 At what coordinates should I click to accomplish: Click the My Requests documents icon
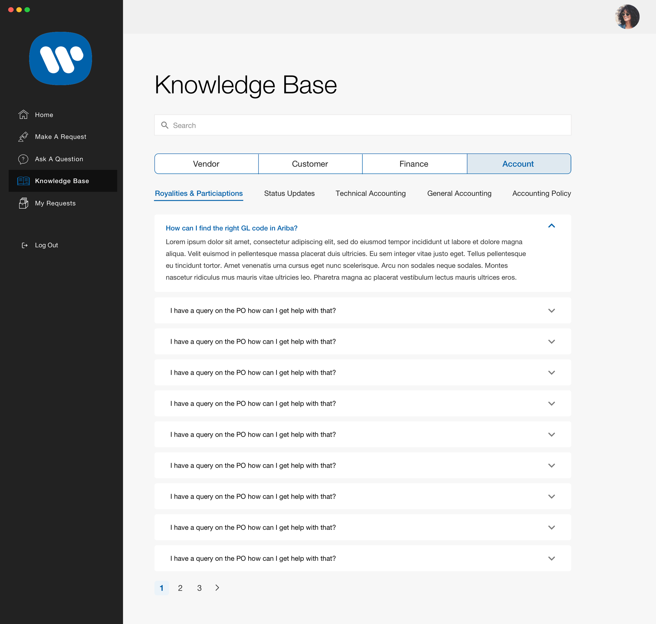(23, 203)
